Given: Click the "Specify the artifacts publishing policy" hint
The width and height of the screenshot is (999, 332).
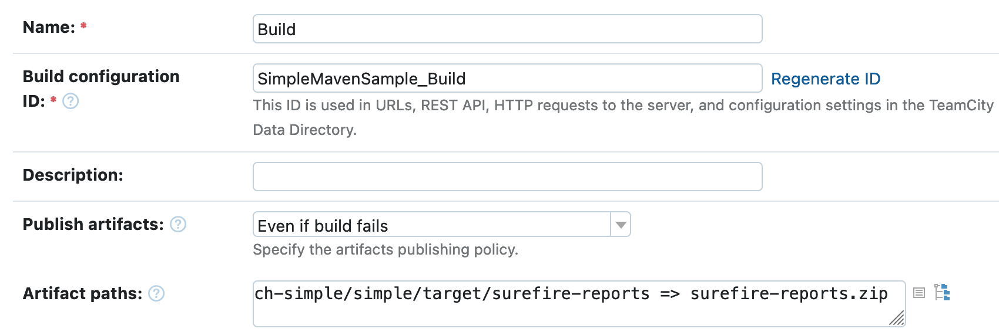Looking at the screenshot, I should (x=385, y=249).
